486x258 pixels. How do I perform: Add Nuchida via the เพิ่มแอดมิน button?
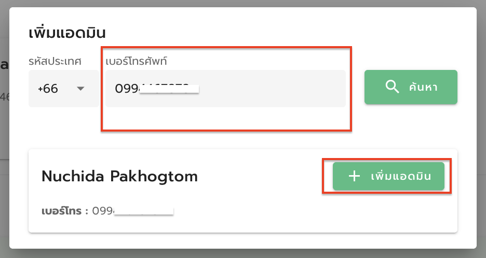(x=389, y=176)
